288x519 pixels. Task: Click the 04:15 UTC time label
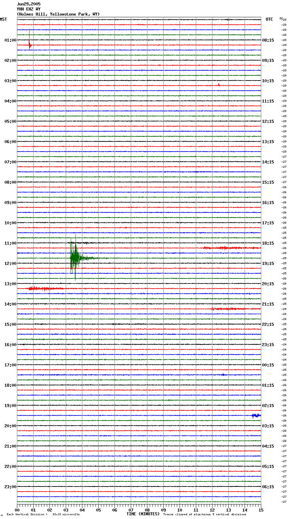pos(268,446)
